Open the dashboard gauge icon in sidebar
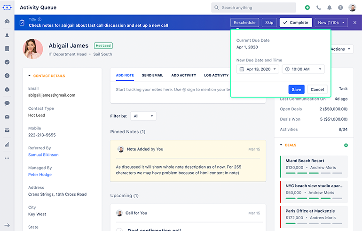 tap(7, 22)
